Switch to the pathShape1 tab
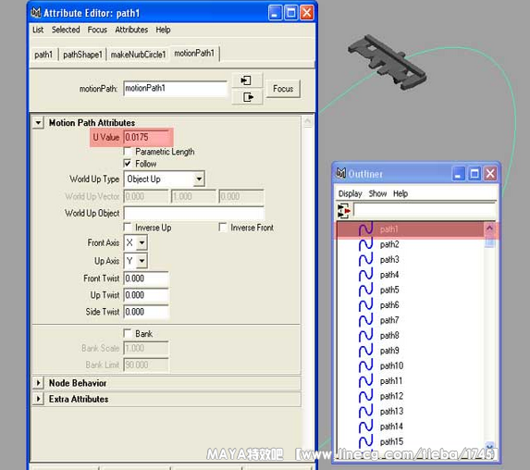The height and width of the screenshot is (470, 530). coord(82,55)
